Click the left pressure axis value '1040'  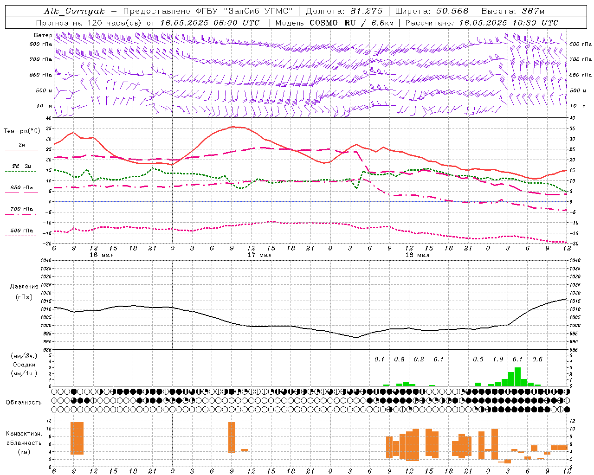[x=47, y=261]
